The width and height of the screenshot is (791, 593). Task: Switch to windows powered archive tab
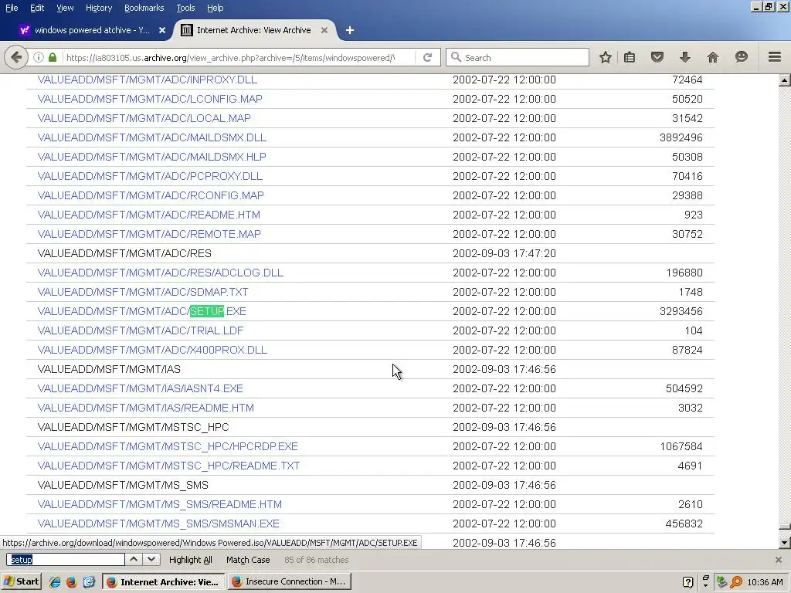(x=93, y=30)
